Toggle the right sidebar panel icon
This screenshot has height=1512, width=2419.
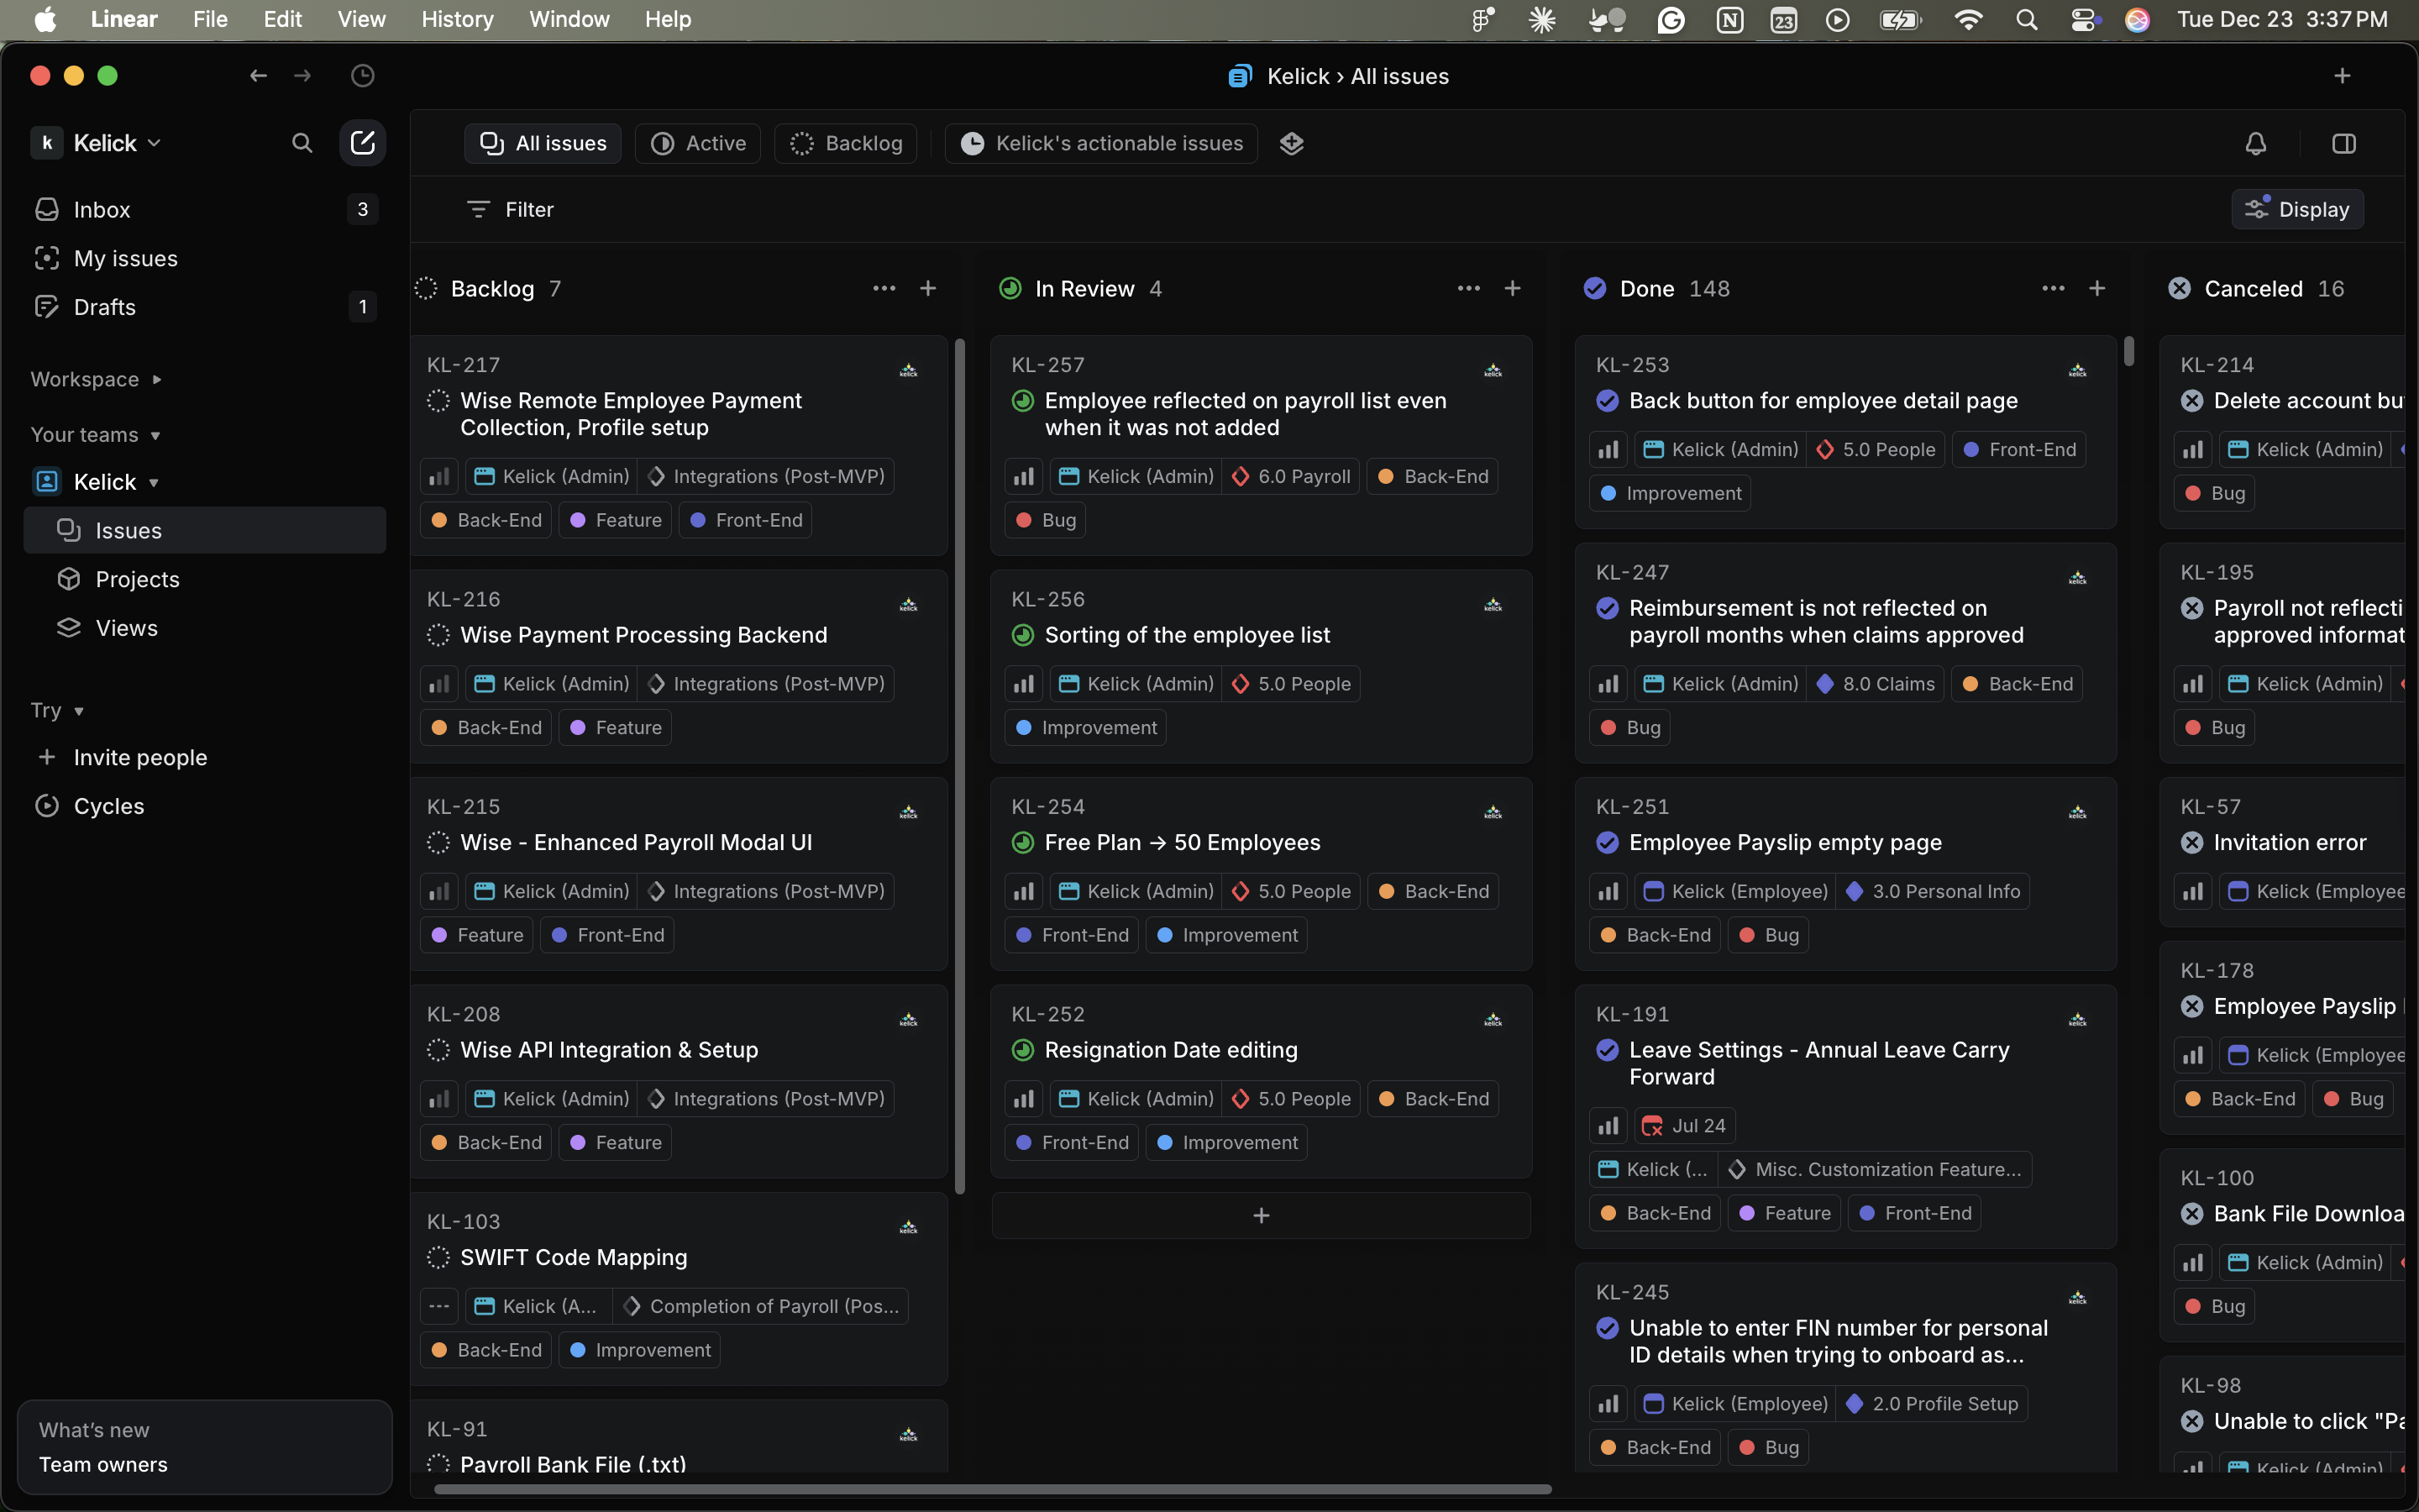[x=2343, y=143]
